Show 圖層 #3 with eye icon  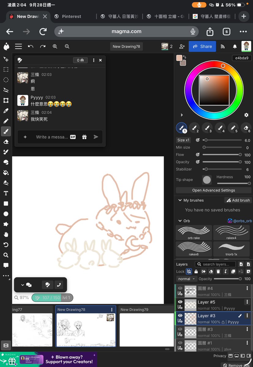180,329
